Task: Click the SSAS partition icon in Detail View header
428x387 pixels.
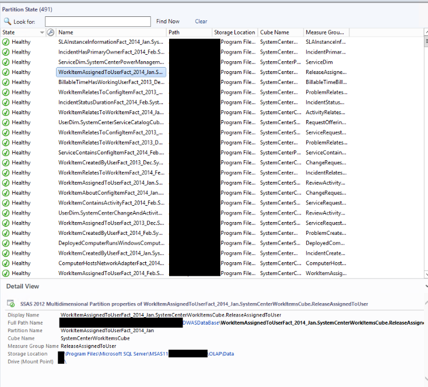Action: point(10,304)
